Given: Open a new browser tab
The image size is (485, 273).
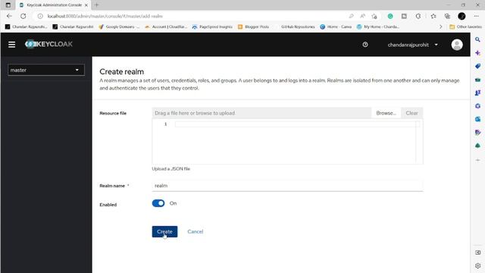Looking at the screenshot, I should coord(97,5).
